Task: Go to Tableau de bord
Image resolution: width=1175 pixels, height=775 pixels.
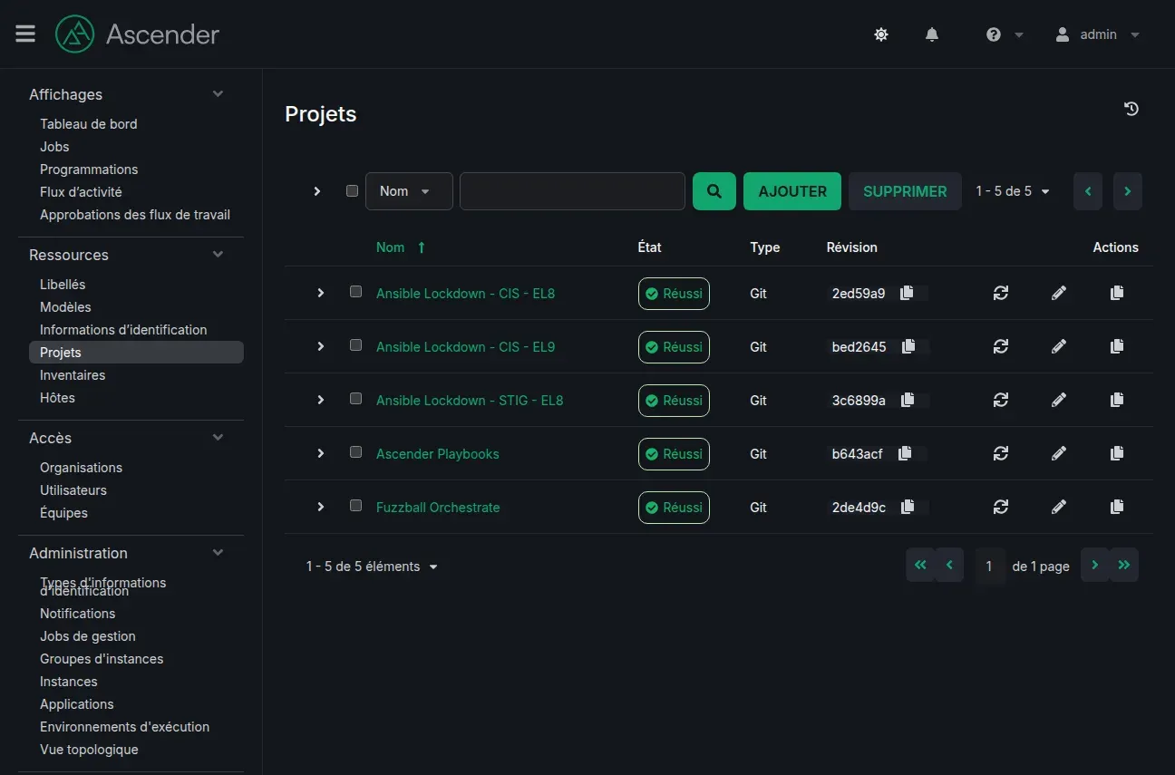Action: (x=89, y=124)
